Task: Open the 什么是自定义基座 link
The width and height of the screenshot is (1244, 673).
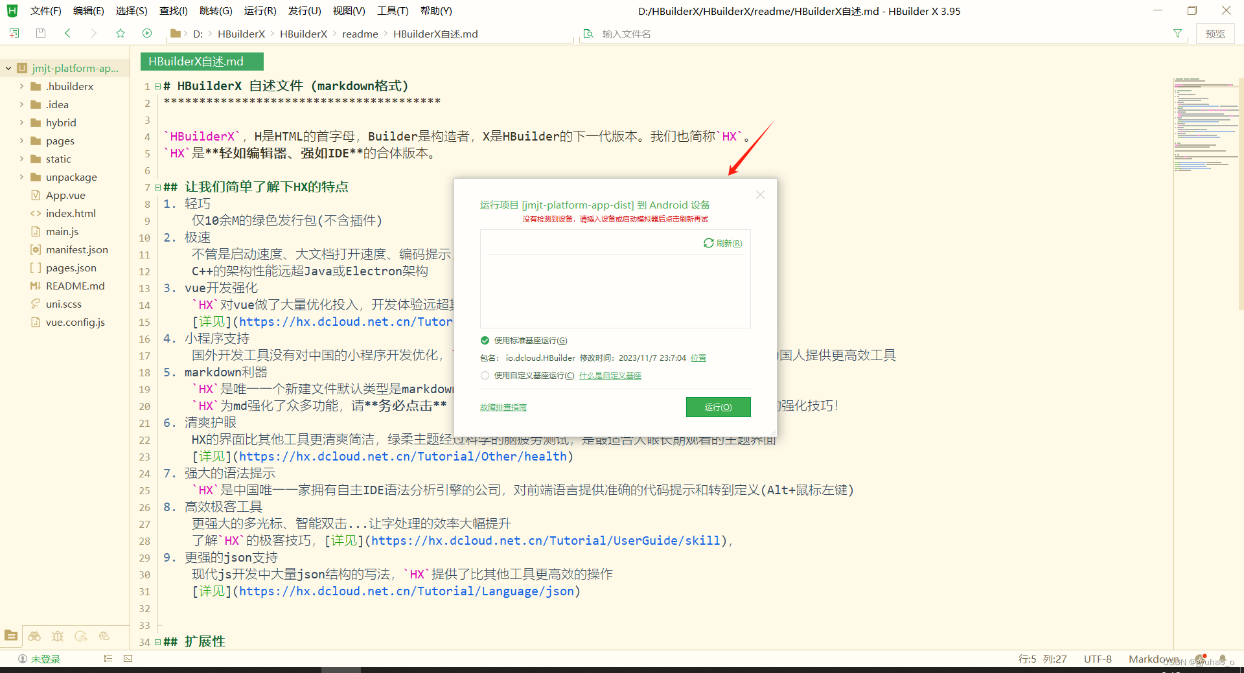Action: 610,375
